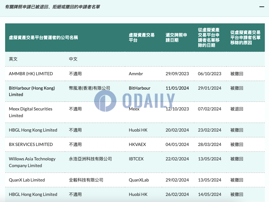
Task: Select QuanX Lab Limited company name
Action: pos(27,180)
